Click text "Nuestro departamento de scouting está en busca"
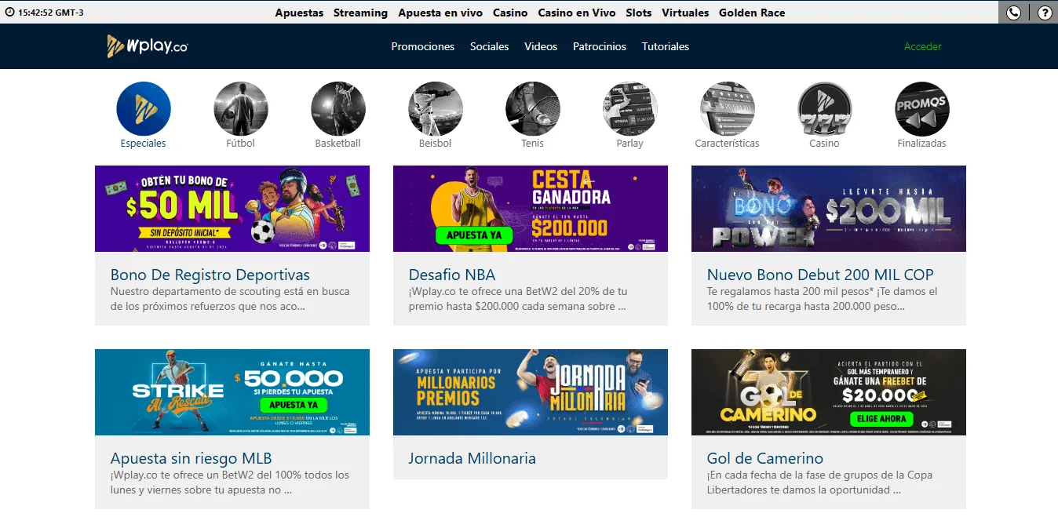1058x517 pixels. click(230, 292)
